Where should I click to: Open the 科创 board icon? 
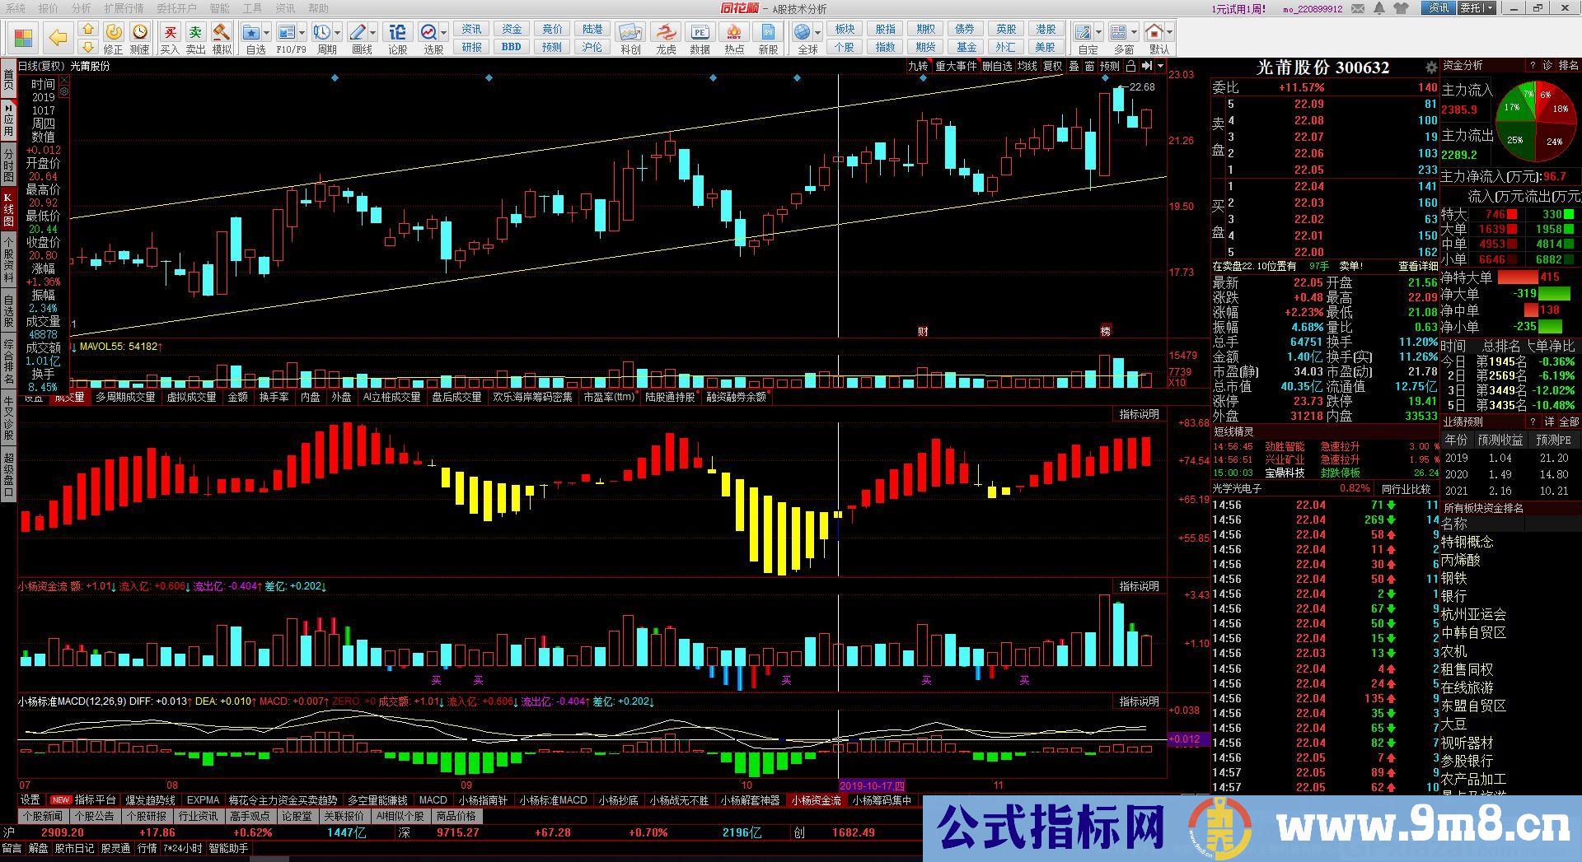tap(630, 39)
